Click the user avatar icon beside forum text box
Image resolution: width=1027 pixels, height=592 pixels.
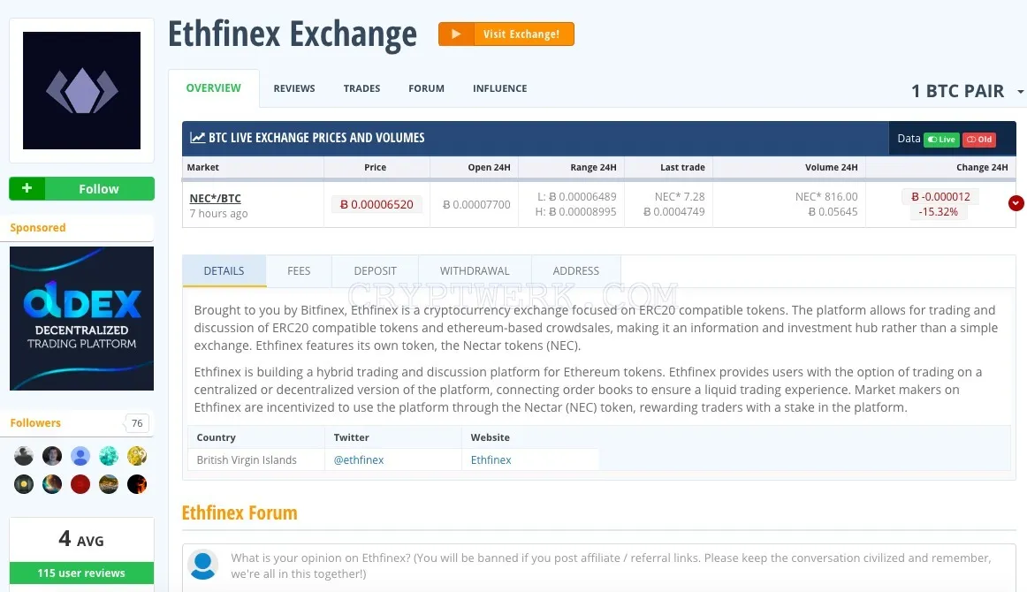coord(203,565)
